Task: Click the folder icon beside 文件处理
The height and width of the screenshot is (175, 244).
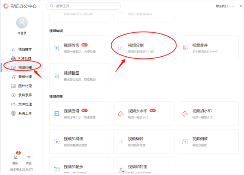Action: pyautogui.click(x=13, y=104)
